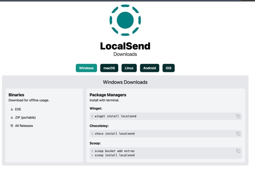Click the 'Scoop:' label

[x=95, y=143]
